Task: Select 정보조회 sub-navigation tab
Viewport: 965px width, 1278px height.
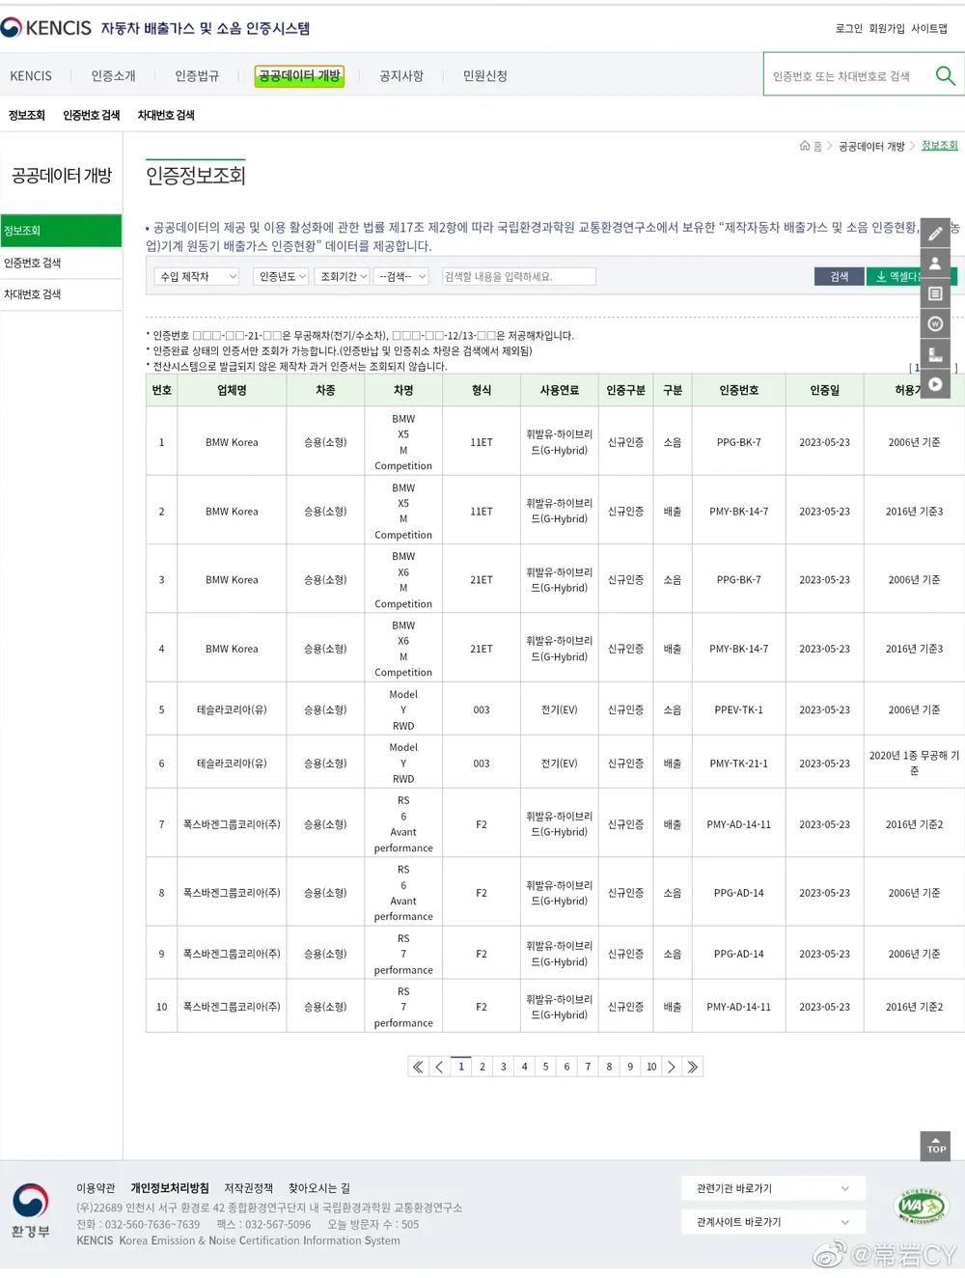Action: tap(27, 115)
